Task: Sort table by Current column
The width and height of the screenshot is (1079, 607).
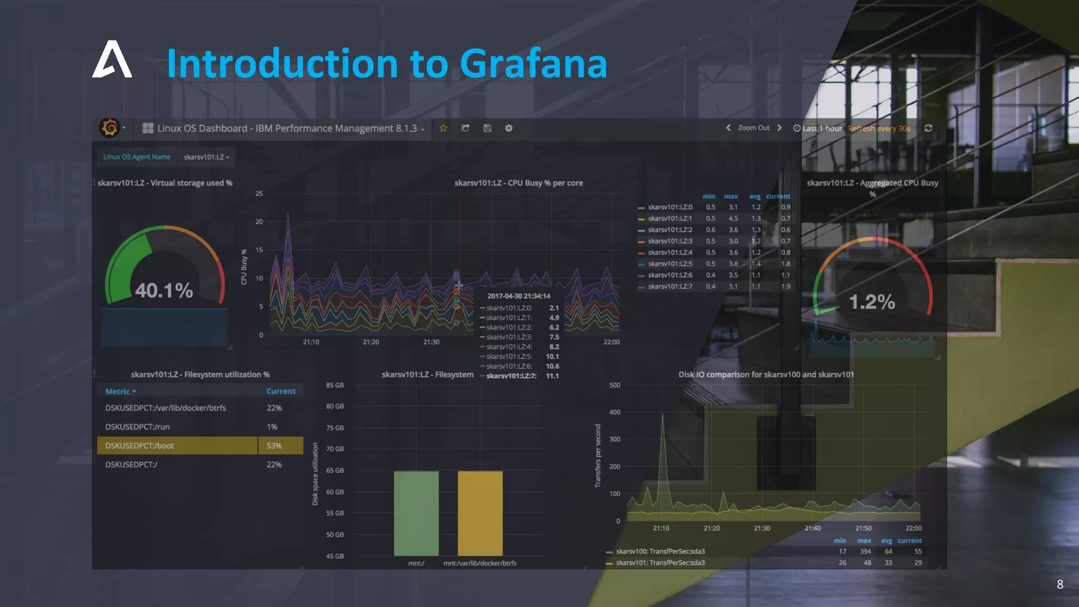Action: click(281, 391)
